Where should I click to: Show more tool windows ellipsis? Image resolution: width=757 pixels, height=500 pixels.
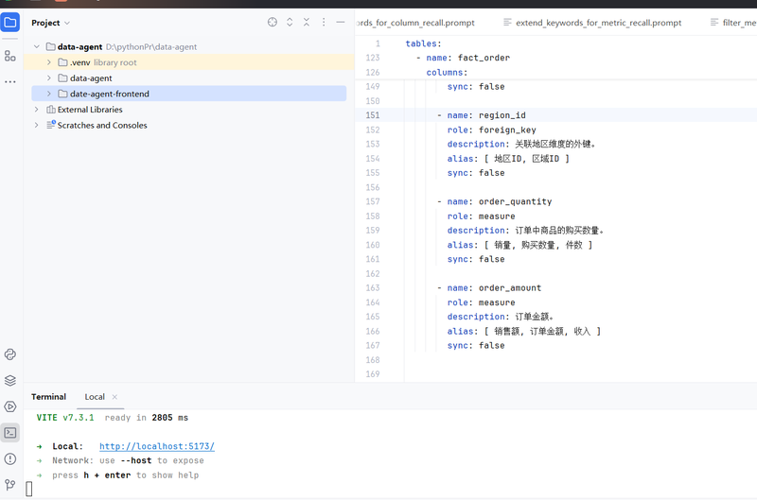10,81
